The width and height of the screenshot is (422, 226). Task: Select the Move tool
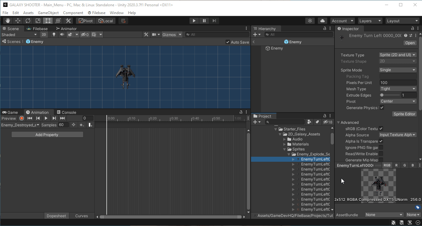(x=18, y=21)
